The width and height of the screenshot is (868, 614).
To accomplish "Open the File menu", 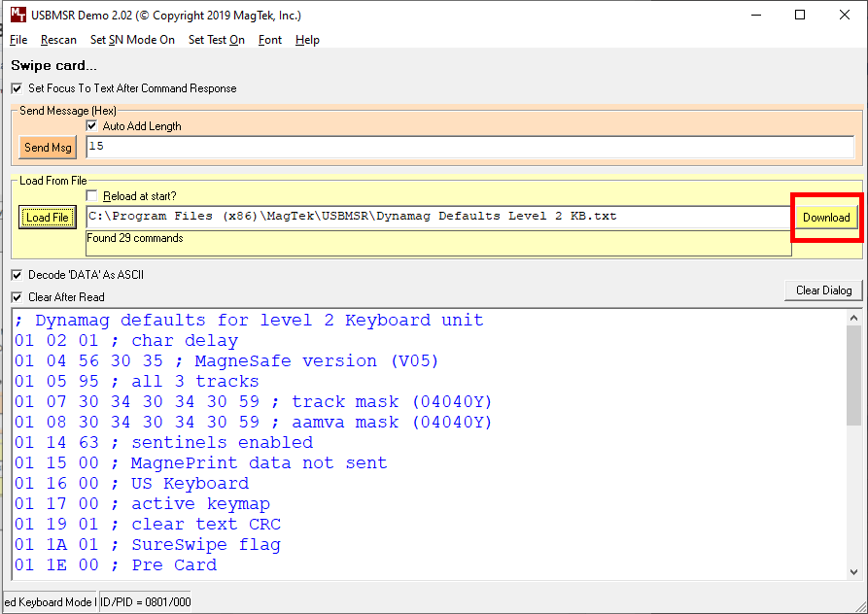I will (x=18, y=40).
